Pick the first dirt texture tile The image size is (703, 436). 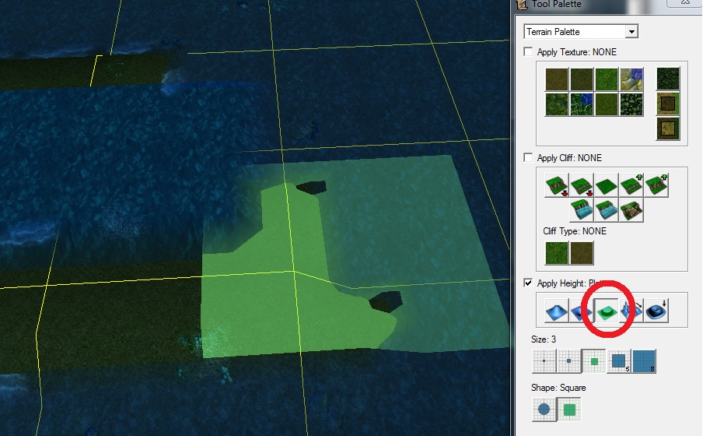[x=556, y=79]
